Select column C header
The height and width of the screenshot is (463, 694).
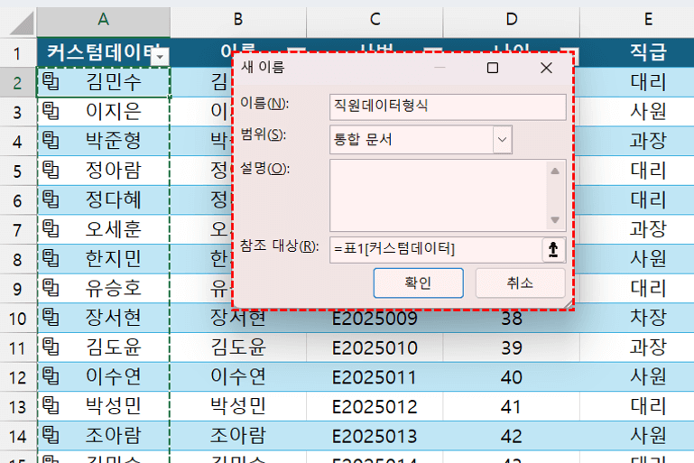coord(375,20)
